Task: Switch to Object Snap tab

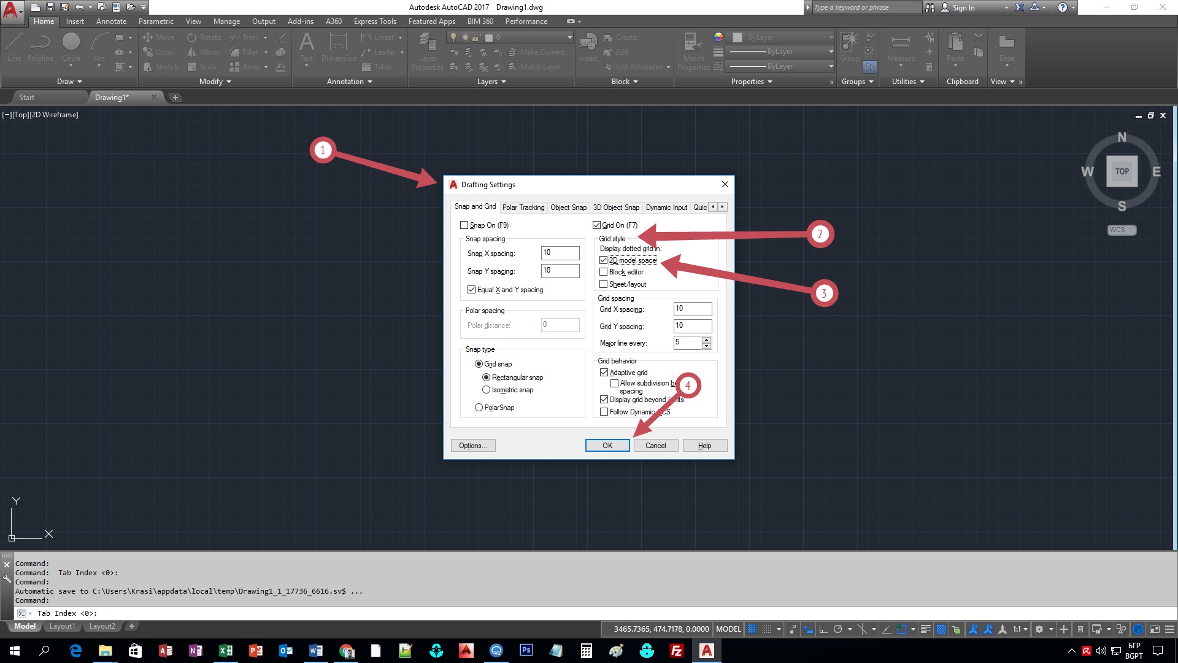Action: coord(568,207)
